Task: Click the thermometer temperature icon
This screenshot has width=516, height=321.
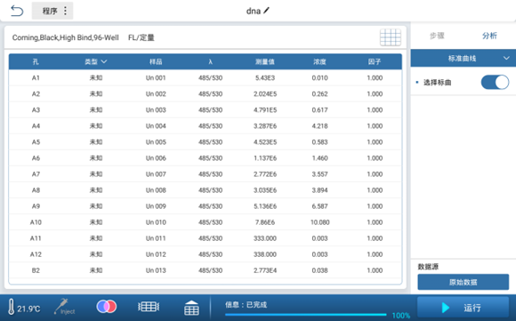Action: tap(12, 307)
